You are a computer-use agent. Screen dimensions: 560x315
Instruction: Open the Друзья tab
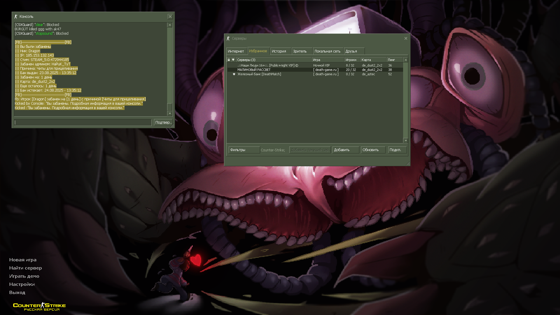pos(354,51)
